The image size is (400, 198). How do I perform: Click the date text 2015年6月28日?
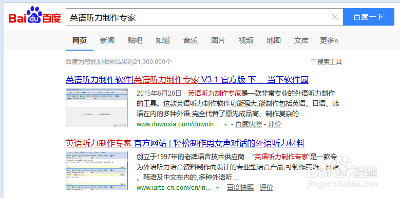(x=159, y=93)
